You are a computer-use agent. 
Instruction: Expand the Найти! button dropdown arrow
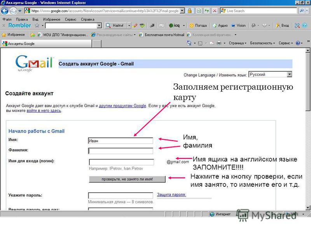click(x=129, y=26)
